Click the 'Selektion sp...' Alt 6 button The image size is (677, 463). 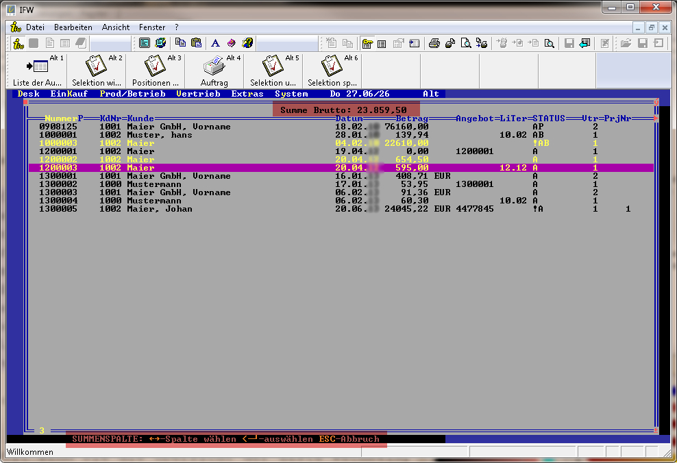(x=332, y=71)
